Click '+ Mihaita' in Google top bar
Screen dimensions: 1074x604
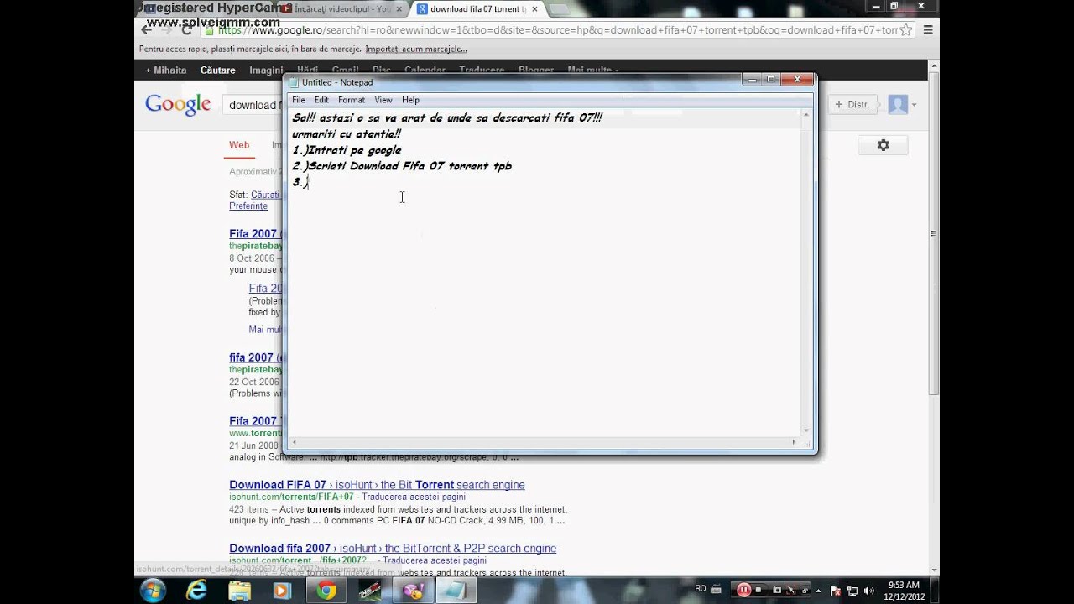(166, 70)
